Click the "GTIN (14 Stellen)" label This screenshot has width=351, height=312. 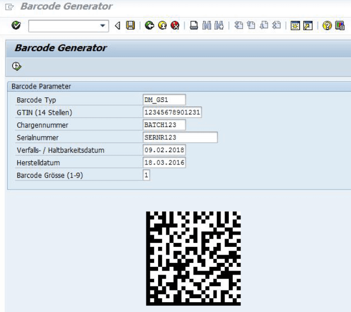(x=45, y=113)
